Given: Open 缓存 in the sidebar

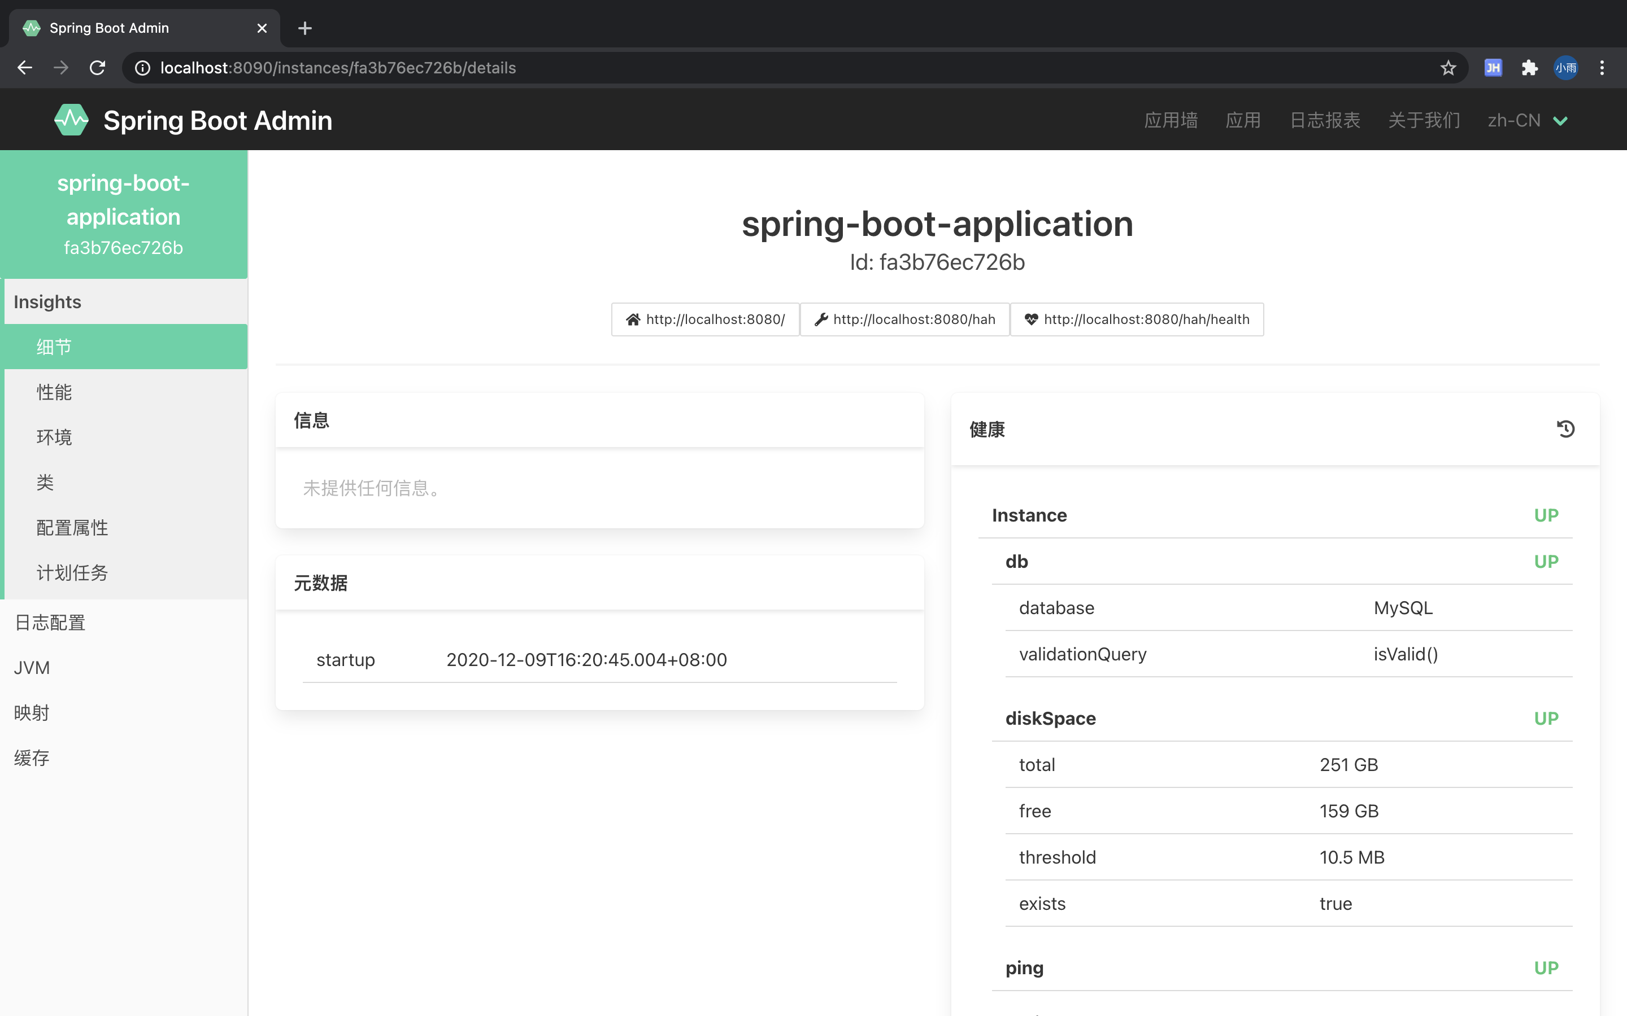Looking at the screenshot, I should click(124, 757).
